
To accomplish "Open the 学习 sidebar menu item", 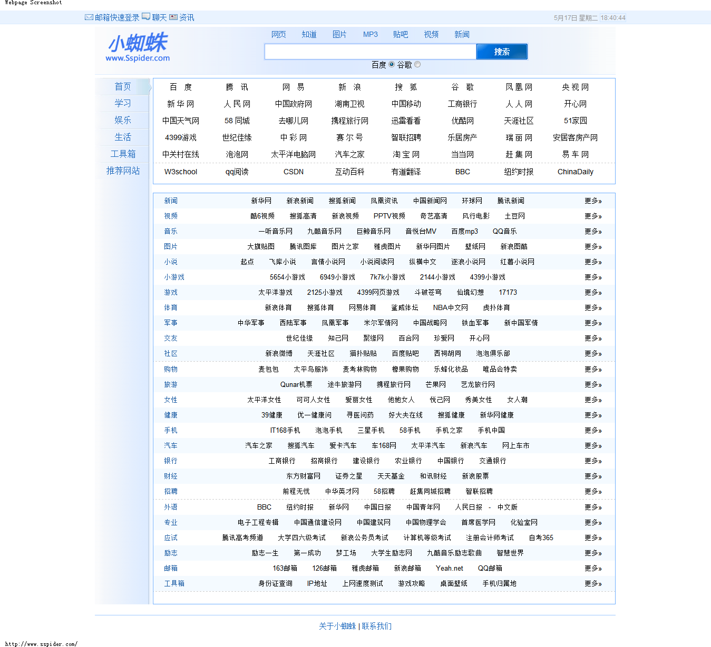I will click(x=123, y=103).
